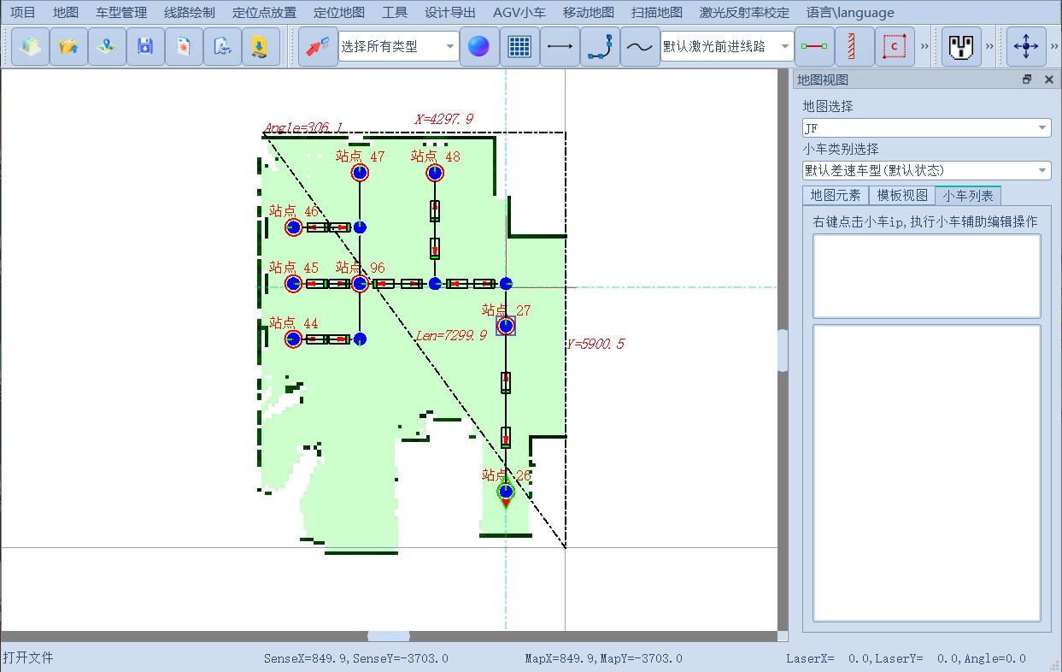Viewport: 1062px width, 672px height.
Task: Open the 语言\language menu
Action: pos(850,13)
